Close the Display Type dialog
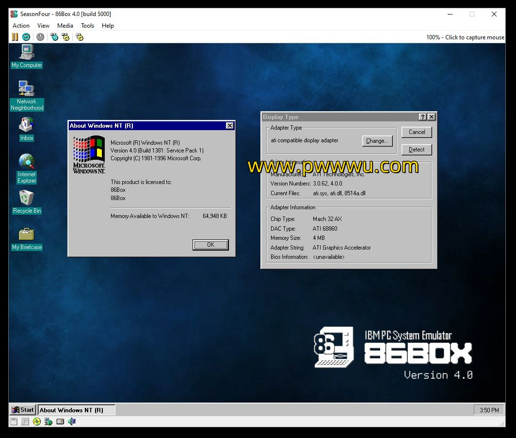The image size is (516, 438). tap(432, 117)
